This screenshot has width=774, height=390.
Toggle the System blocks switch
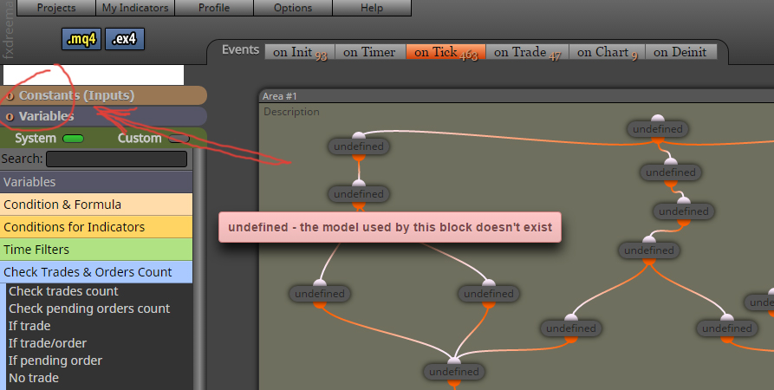point(73,139)
